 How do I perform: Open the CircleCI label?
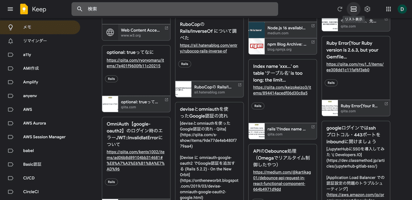pyautogui.click(x=40, y=192)
